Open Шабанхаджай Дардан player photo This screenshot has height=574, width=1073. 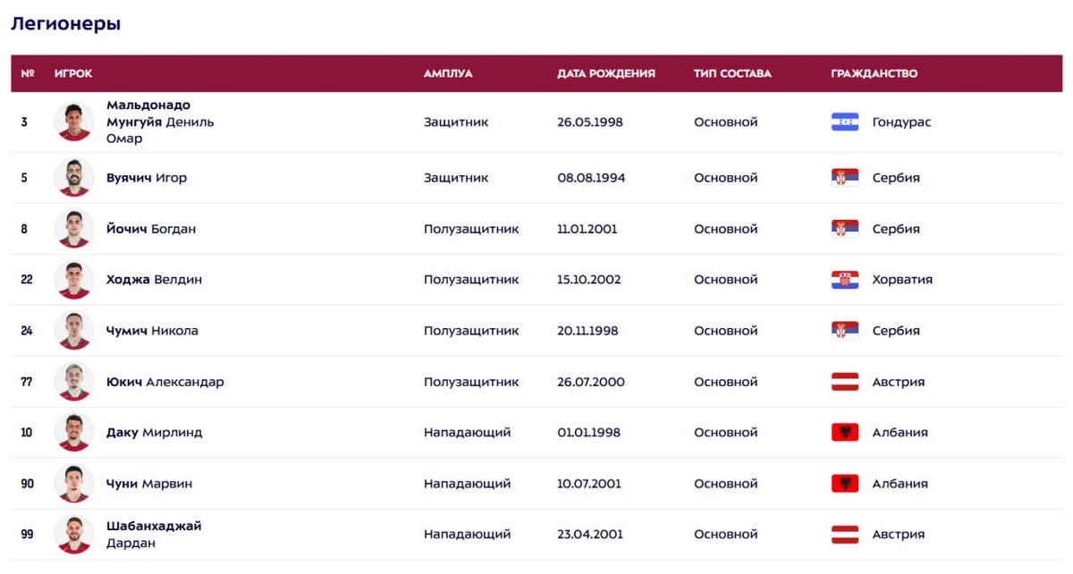(x=74, y=535)
